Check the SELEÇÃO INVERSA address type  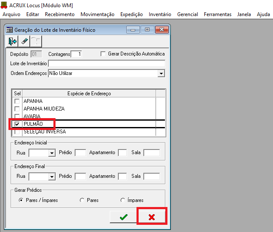pos(17,132)
